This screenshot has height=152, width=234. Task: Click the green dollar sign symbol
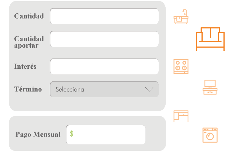tap(72, 134)
